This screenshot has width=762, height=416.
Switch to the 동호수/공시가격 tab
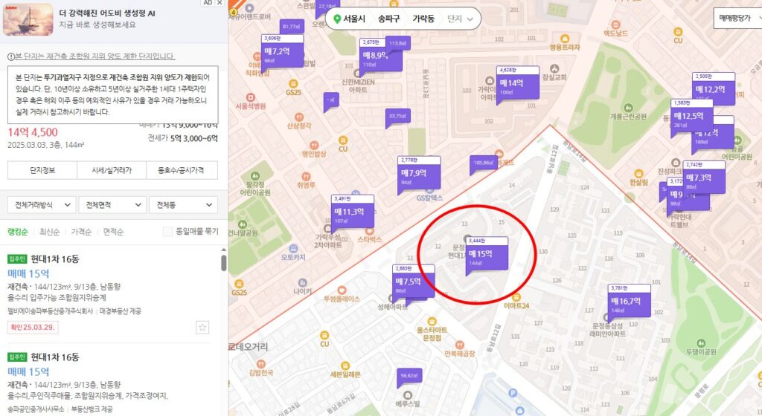(x=182, y=170)
